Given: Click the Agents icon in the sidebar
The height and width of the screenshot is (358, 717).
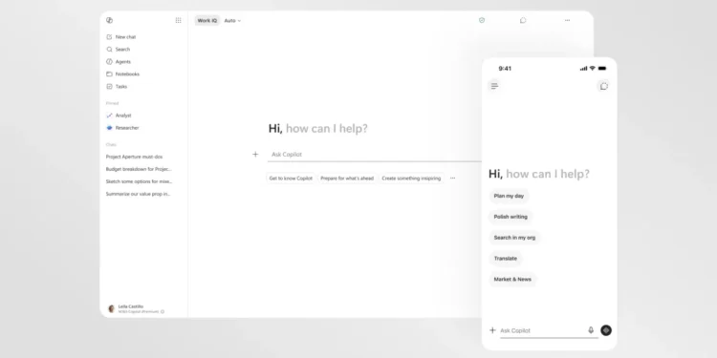Looking at the screenshot, I should (x=109, y=62).
